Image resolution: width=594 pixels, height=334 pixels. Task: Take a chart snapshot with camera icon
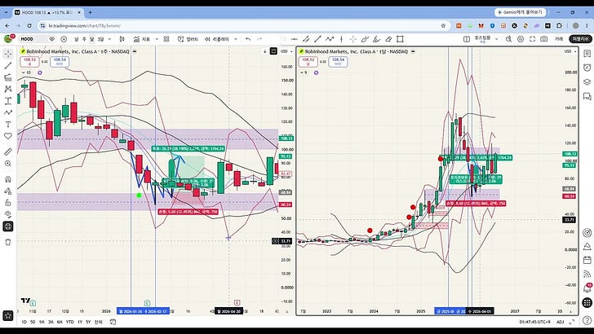tap(544, 39)
